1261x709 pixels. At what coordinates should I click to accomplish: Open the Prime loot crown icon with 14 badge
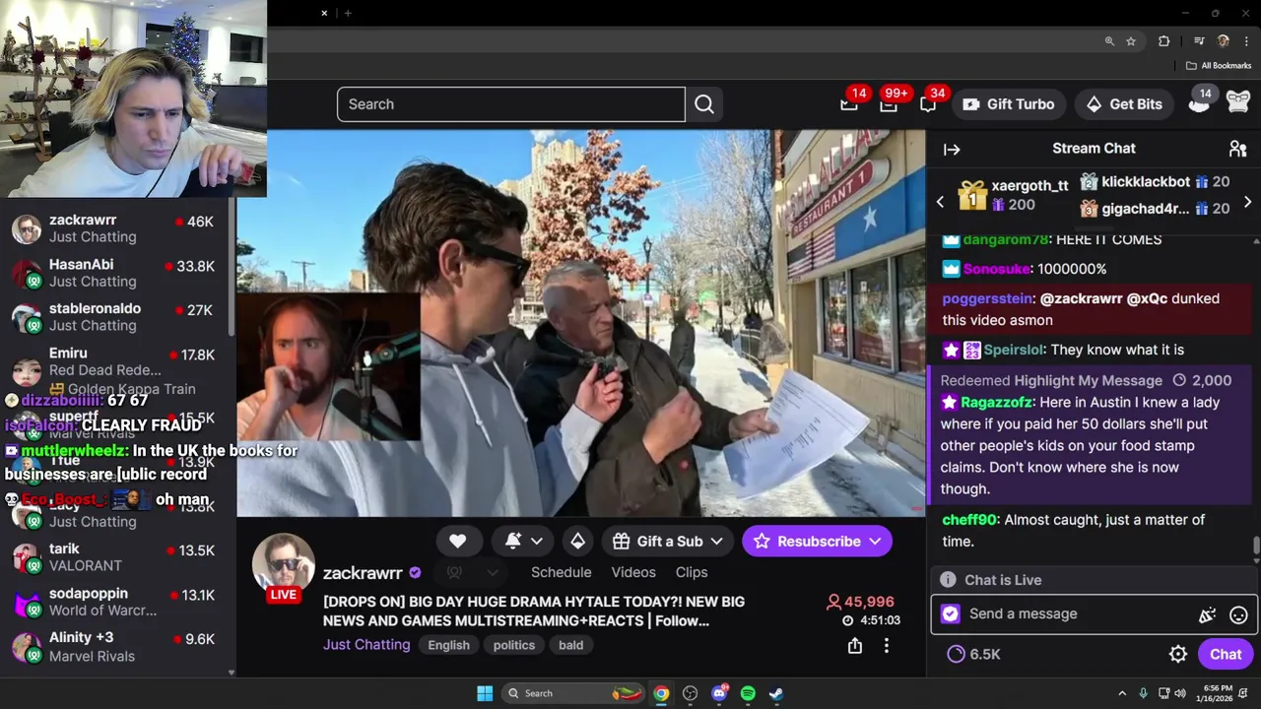(x=848, y=103)
